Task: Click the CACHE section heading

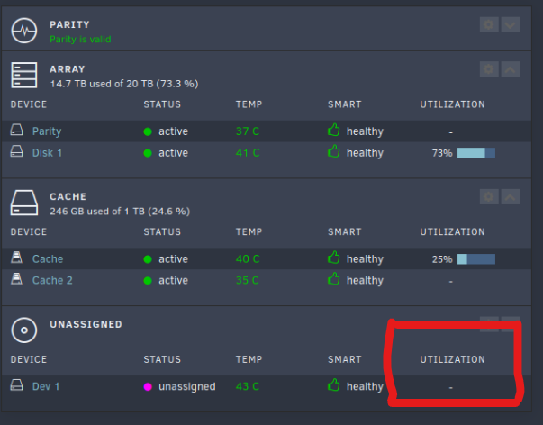Action: pyautogui.click(x=68, y=196)
